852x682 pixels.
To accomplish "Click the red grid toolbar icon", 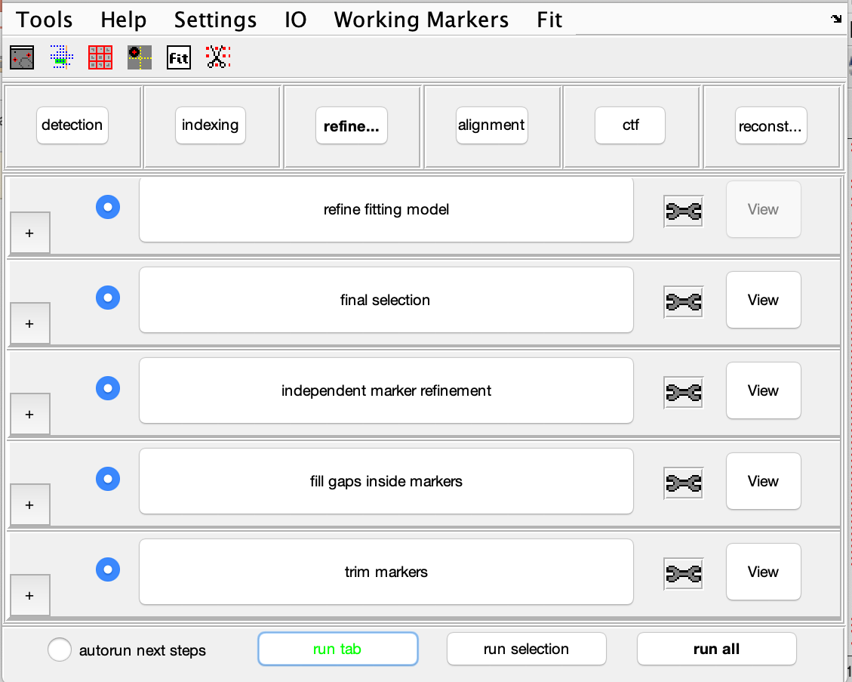I will [x=100, y=57].
